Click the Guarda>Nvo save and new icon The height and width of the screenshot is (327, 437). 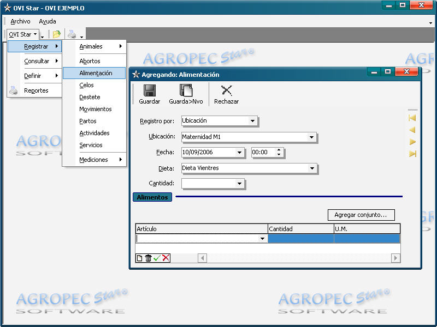pos(186,90)
